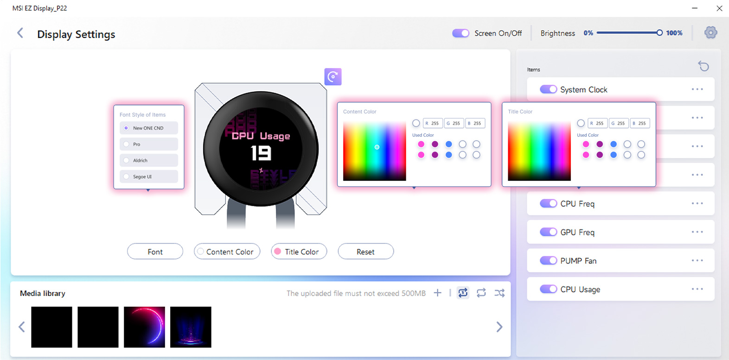Screen dimensions: 729x360
Task: Toggle the repeat-one playback icon in Media library
Action: point(463,293)
